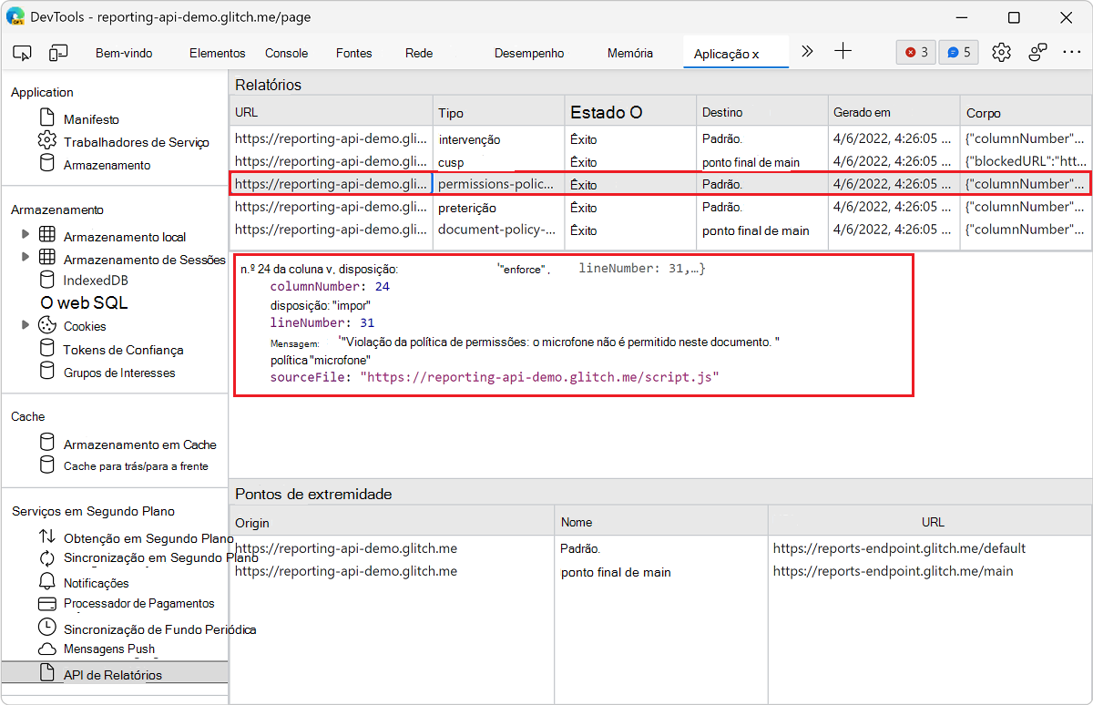Switch to the Rede tab
This screenshot has height=705, width=1093.
[418, 53]
